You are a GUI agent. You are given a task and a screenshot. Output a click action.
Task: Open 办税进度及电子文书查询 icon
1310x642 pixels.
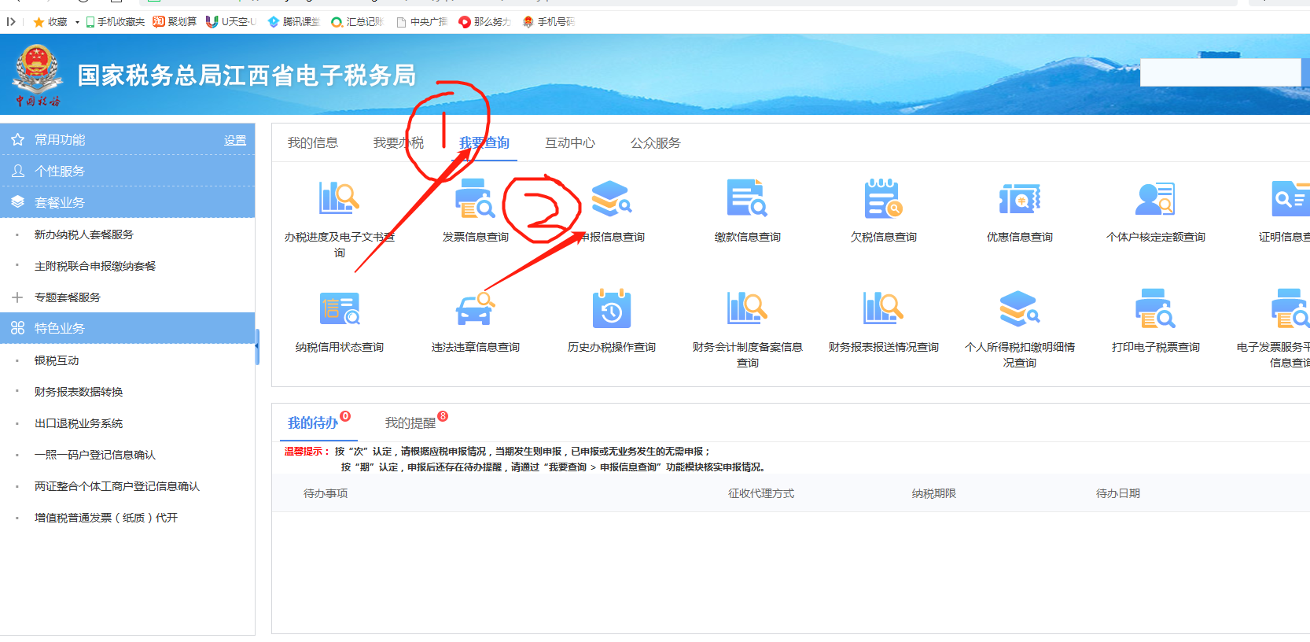coord(339,197)
